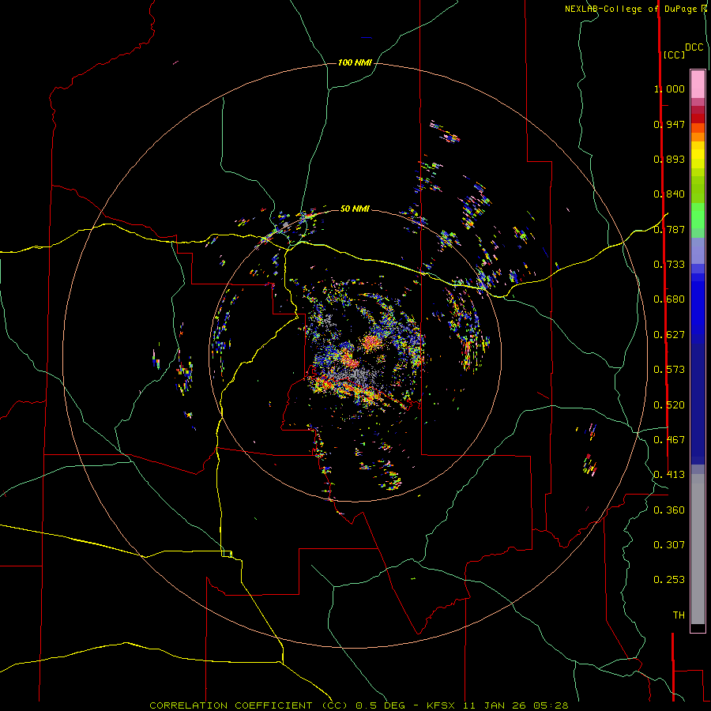Click the 0.787 scale value
The height and width of the screenshot is (711, 711).
pyautogui.click(x=669, y=229)
